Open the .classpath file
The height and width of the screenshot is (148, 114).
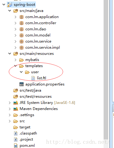coord(28,133)
